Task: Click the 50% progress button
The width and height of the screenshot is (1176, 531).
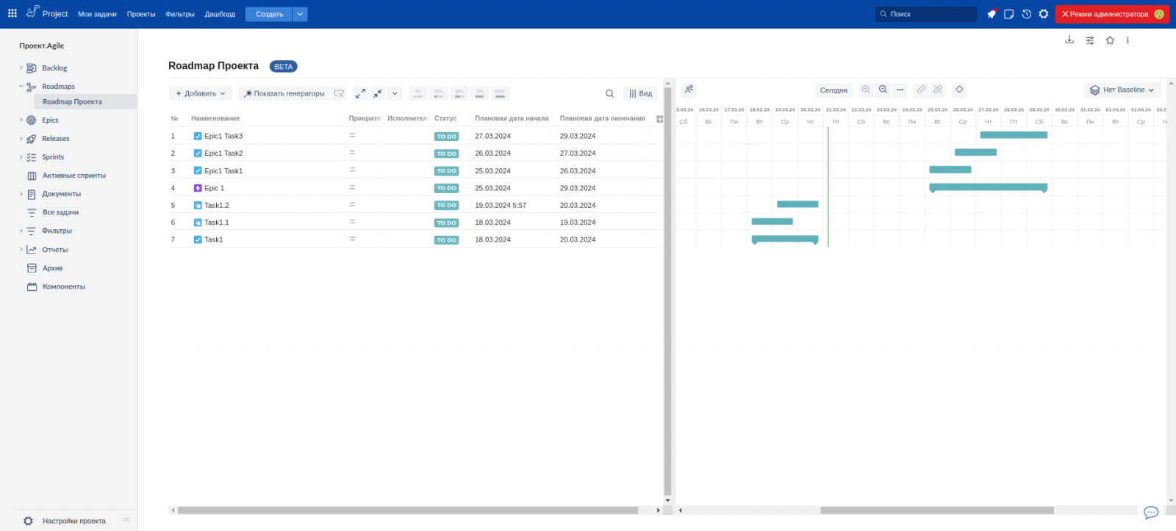Action: coord(459,93)
